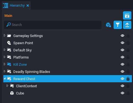Viewport: 133px width, 103px height.
Task: Click the ClientContext folder icon
Action: (x=12, y=86)
